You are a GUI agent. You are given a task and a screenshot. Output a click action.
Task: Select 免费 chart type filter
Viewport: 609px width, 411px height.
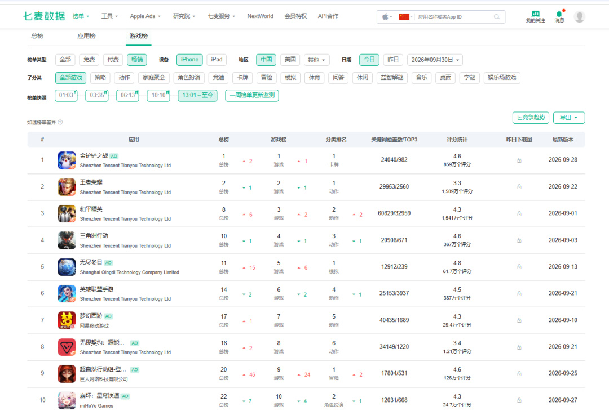[89, 60]
